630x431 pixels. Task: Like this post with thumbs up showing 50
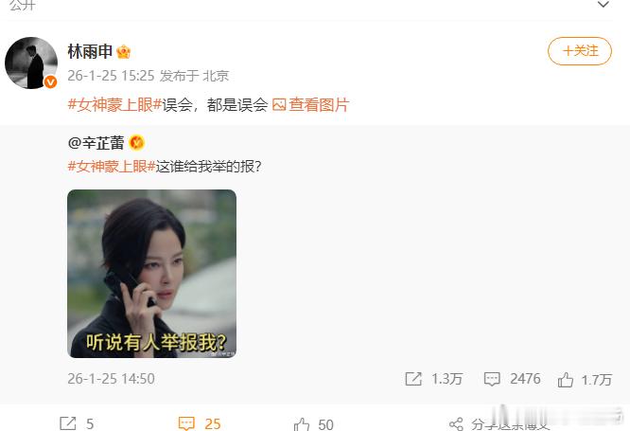[302, 424]
